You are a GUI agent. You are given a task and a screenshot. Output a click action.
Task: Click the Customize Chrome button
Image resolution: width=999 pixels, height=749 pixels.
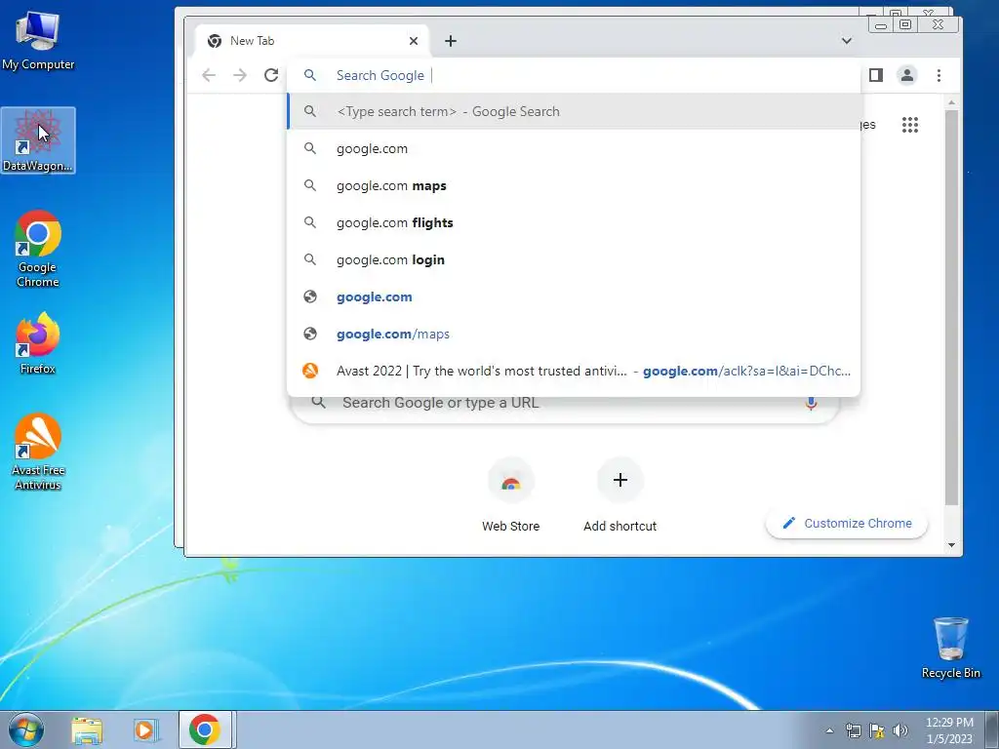(x=847, y=523)
